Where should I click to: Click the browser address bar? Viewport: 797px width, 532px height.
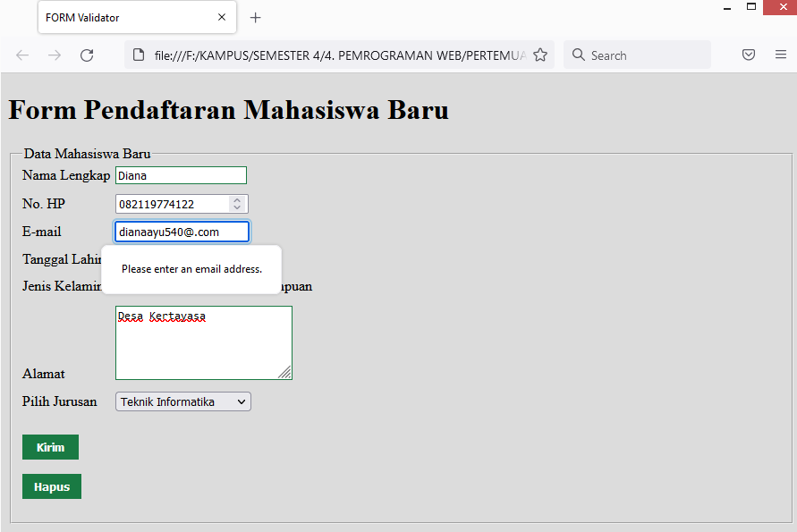tap(340, 55)
